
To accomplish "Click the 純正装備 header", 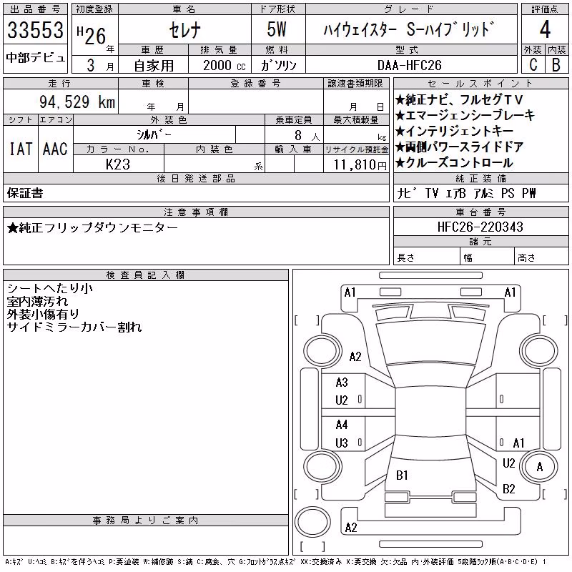I will [480, 178].
